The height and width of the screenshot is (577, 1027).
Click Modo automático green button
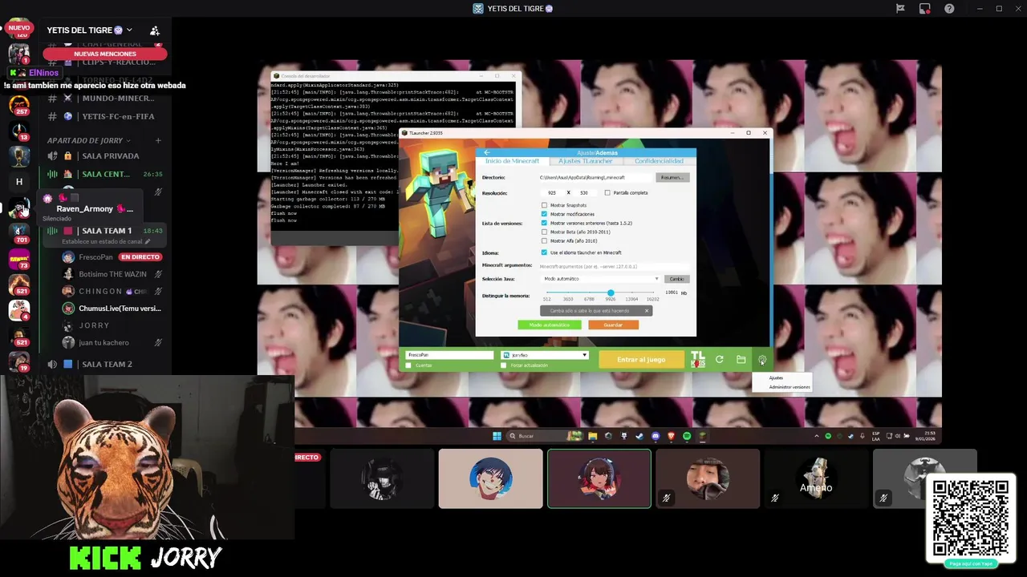point(550,325)
